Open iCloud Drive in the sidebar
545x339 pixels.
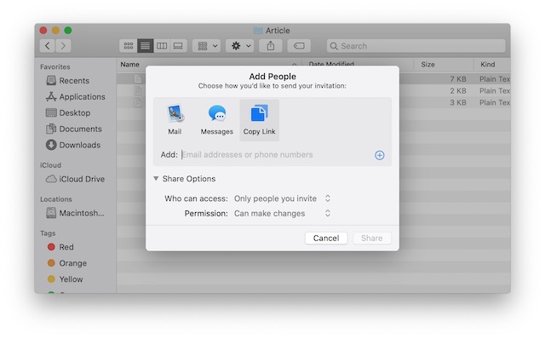click(x=76, y=179)
